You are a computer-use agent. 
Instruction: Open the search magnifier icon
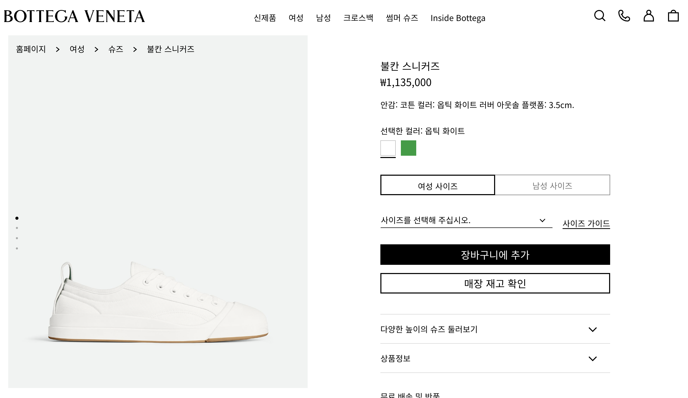pyautogui.click(x=600, y=16)
